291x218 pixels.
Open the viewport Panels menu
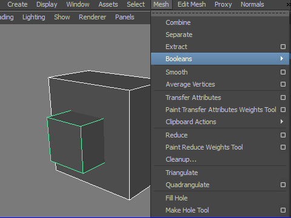[125, 17]
